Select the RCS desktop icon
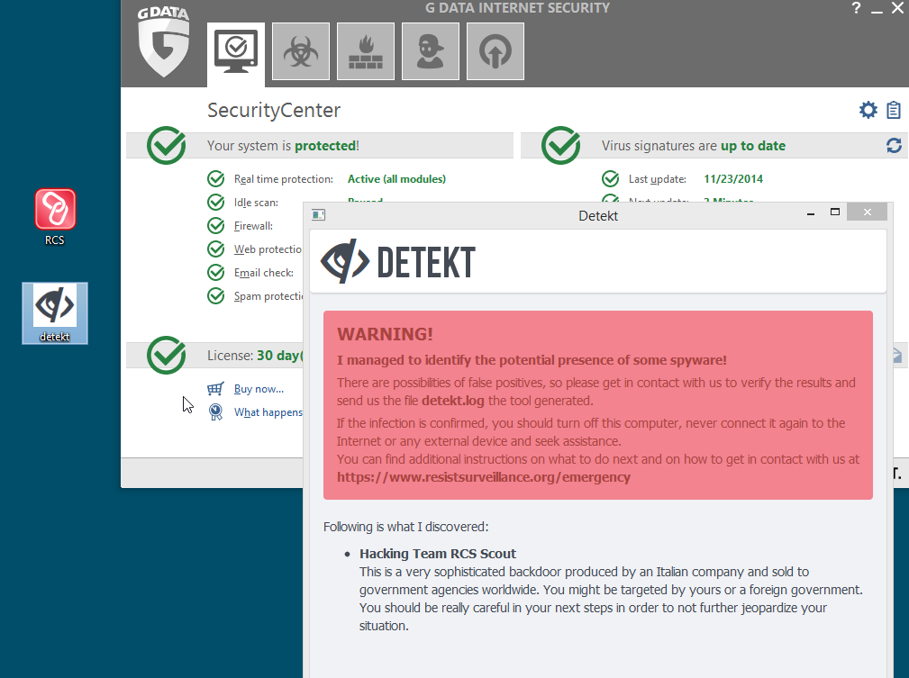Screen dimensions: 909x678 pos(55,217)
